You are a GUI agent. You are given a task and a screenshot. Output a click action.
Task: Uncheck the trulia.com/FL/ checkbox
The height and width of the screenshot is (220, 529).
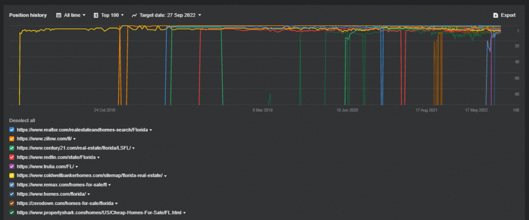pyautogui.click(x=12, y=166)
